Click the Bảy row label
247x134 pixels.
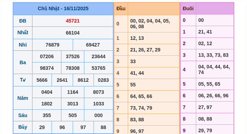[23, 127]
